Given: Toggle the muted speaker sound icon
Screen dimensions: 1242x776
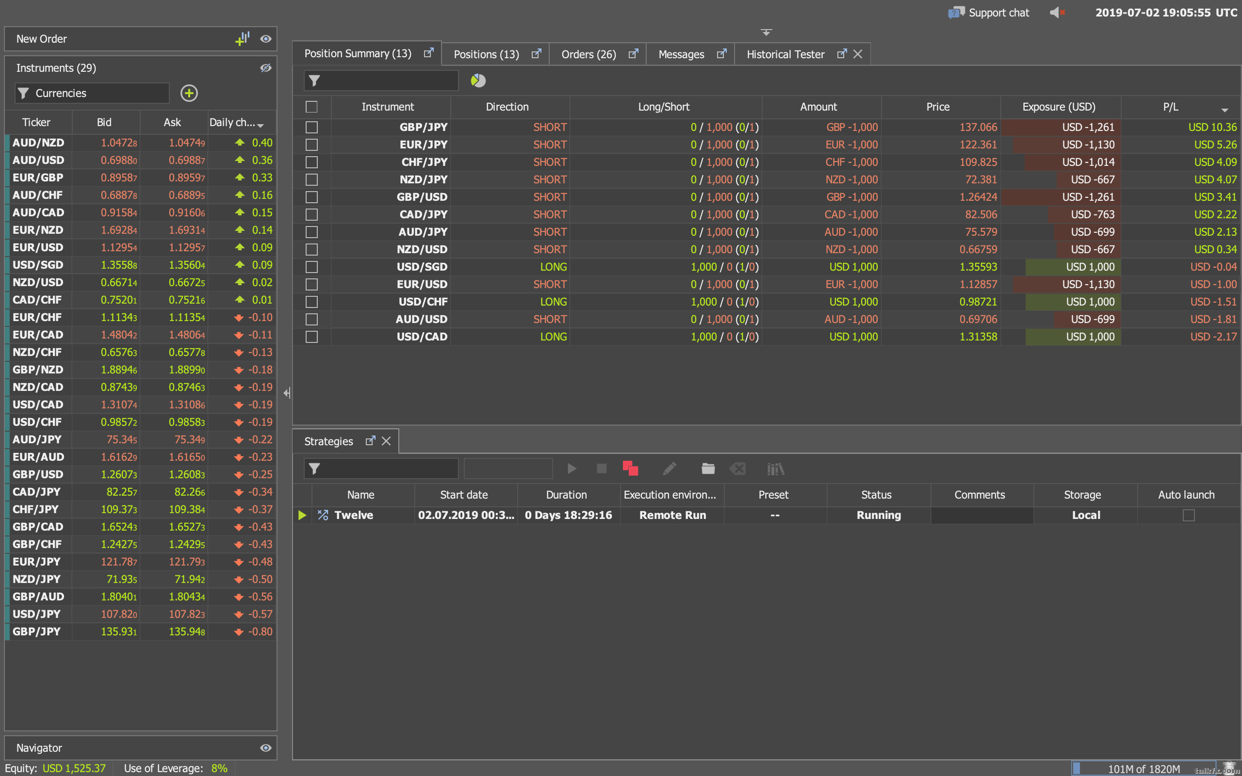Looking at the screenshot, I should point(1057,12).
